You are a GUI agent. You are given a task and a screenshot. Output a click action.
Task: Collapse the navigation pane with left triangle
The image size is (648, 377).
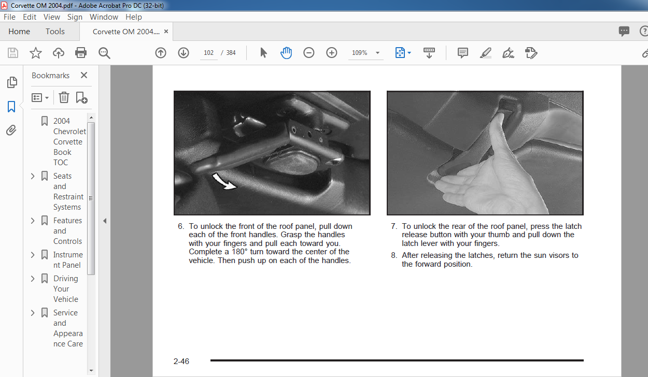pyautogui.click(x=105, y=221)
